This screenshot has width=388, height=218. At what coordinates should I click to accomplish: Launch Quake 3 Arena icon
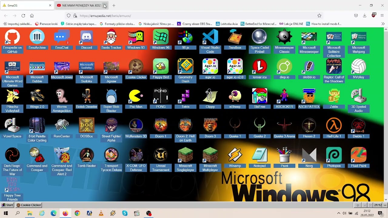coord(284,128)
